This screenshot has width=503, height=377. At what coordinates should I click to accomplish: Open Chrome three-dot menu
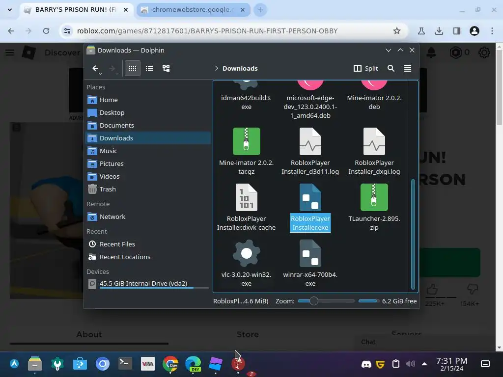tap(492, 31)
